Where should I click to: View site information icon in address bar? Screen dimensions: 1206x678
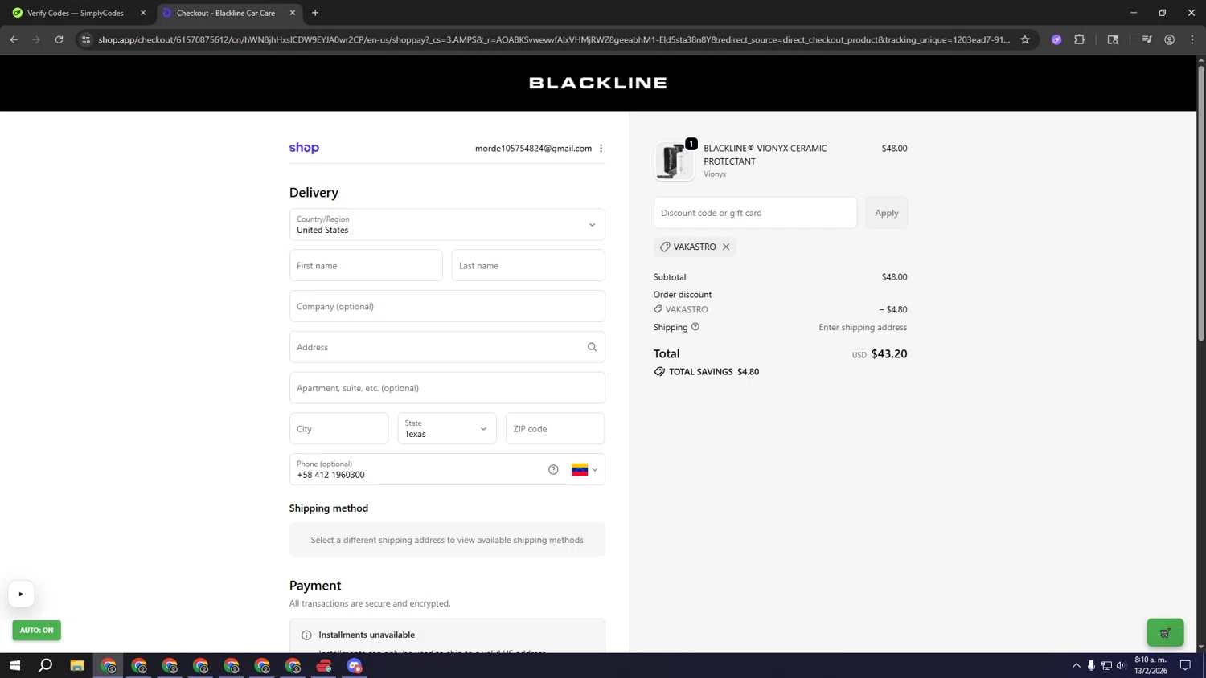pyautogui.click(x=86, y=39)
